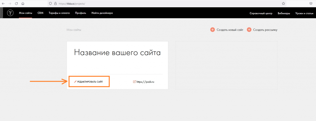Click Создать рассылку link

point(265,30)
